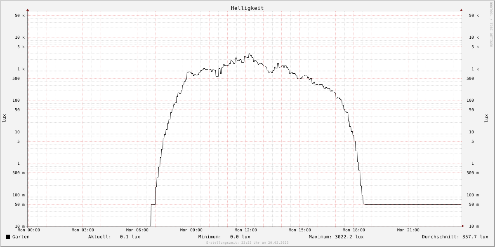Click the "500 m" tick on left axis

pos(19,173)
